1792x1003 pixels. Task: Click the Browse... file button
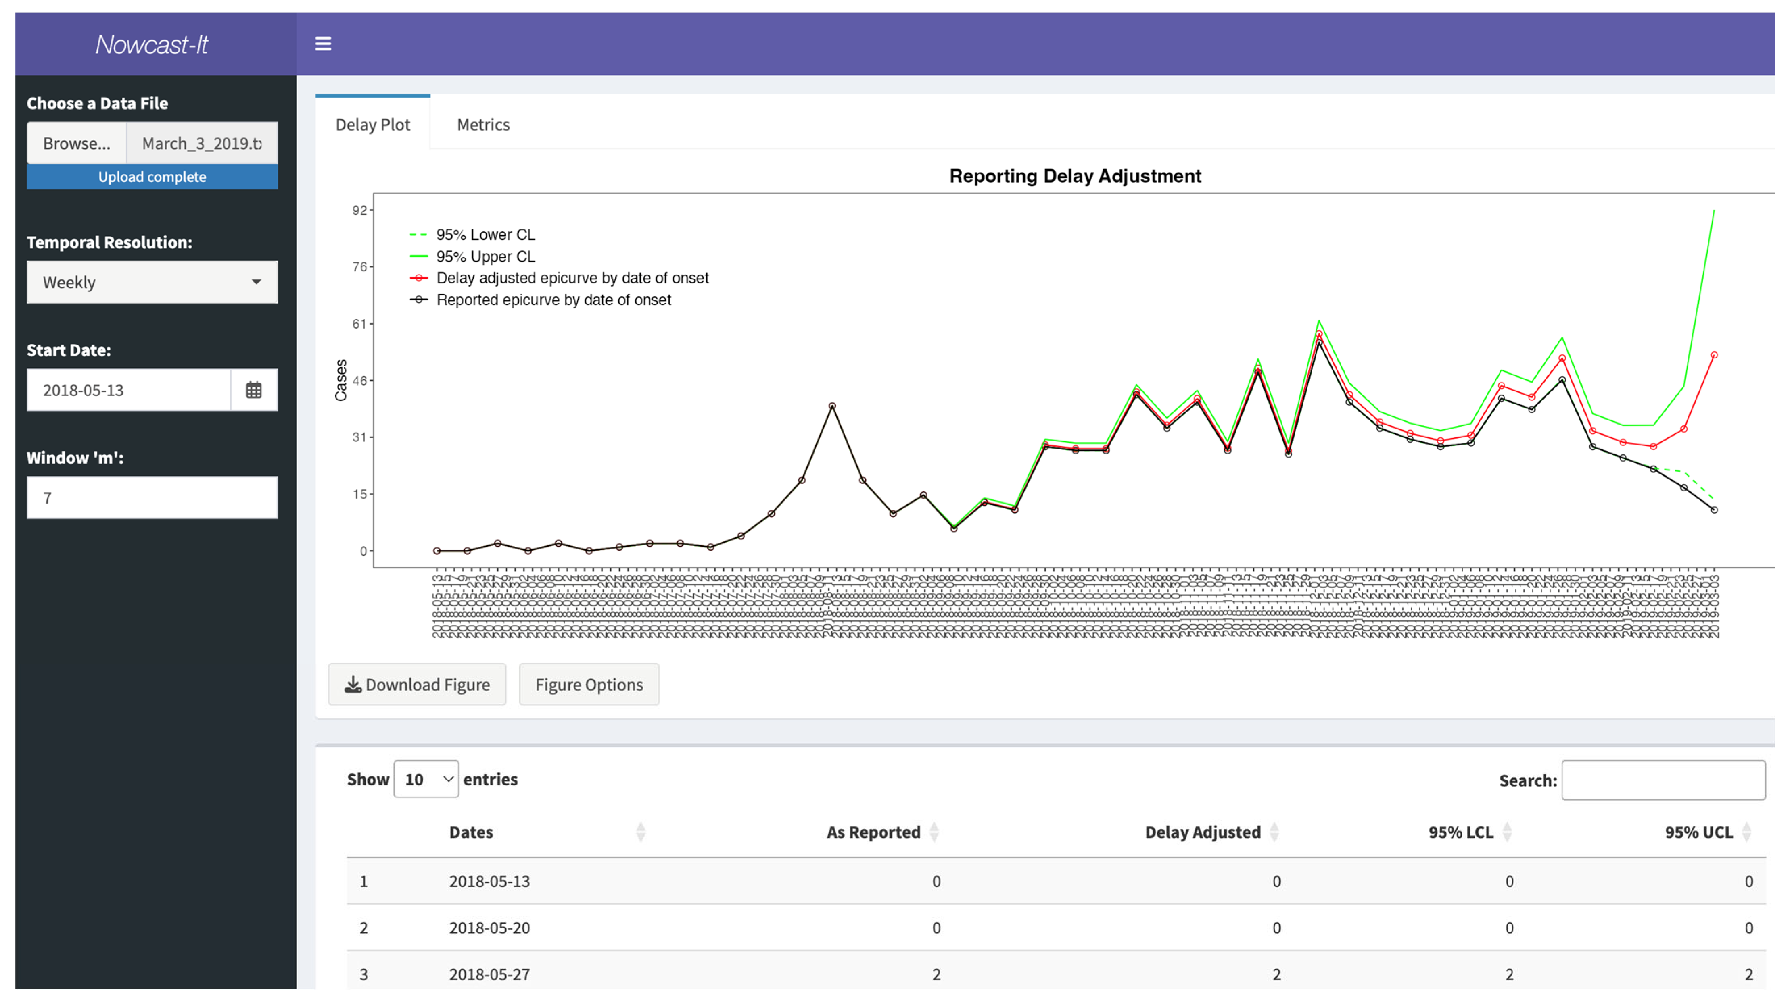[77, 143]
